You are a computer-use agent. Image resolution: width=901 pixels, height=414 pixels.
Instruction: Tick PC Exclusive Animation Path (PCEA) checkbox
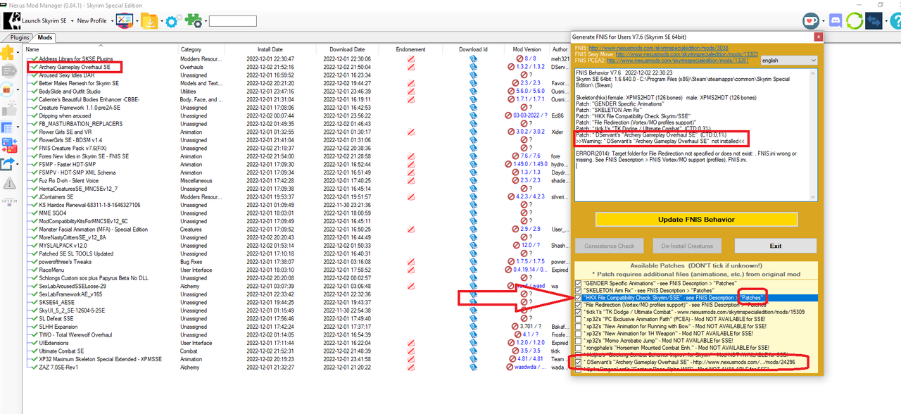tap(579, 319)
